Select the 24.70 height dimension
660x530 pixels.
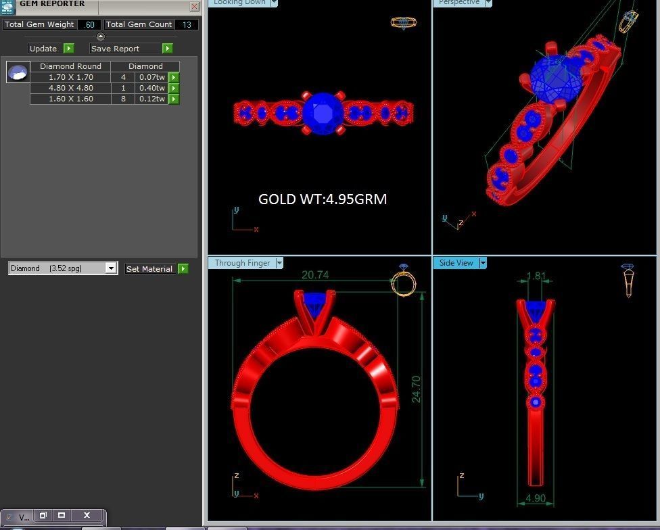416,389
